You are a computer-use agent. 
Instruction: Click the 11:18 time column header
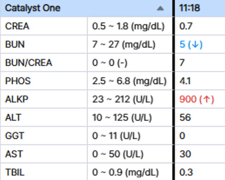189,8
